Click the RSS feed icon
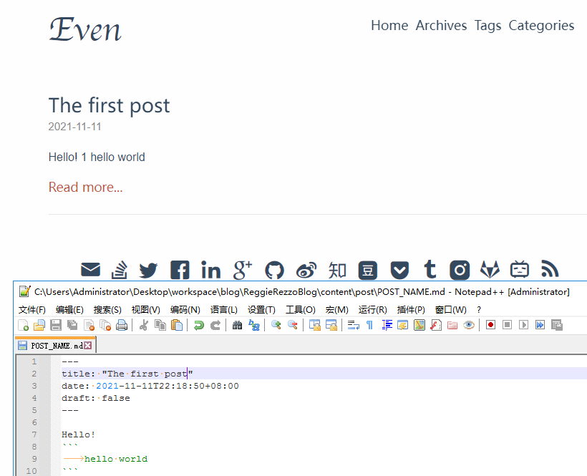The image size is (587, 476). 550,269
